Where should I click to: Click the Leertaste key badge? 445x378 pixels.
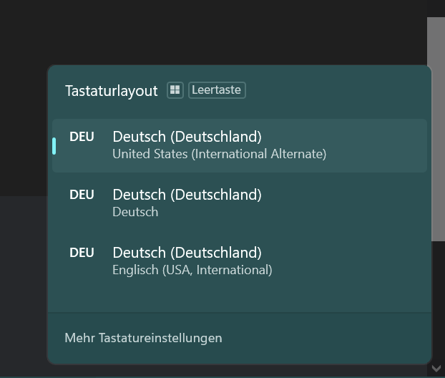(x=217, y=90)
